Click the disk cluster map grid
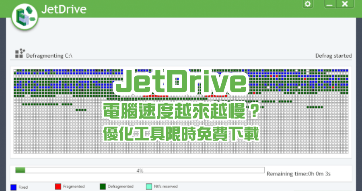362x191 pixels. tap(181, 112)
